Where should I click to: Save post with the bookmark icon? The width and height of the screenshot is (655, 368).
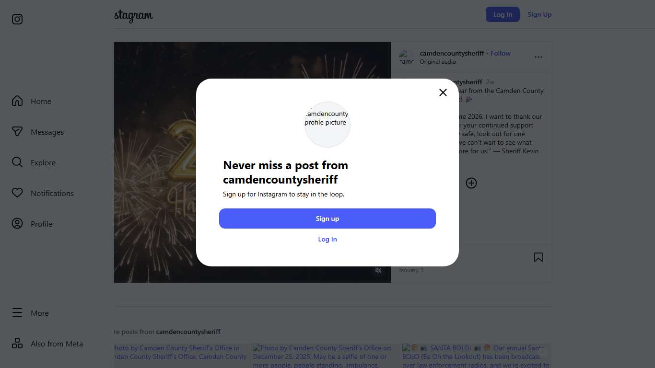pyautogui.click(x=538, y=258)
